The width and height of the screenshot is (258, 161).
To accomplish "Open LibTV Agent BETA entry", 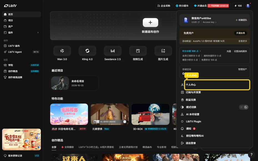I will tap(22, 52).
